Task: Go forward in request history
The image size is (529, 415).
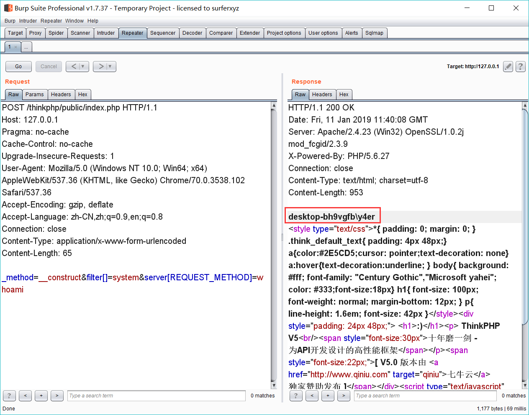Action: pyautogui.click(x=101, y=66)
